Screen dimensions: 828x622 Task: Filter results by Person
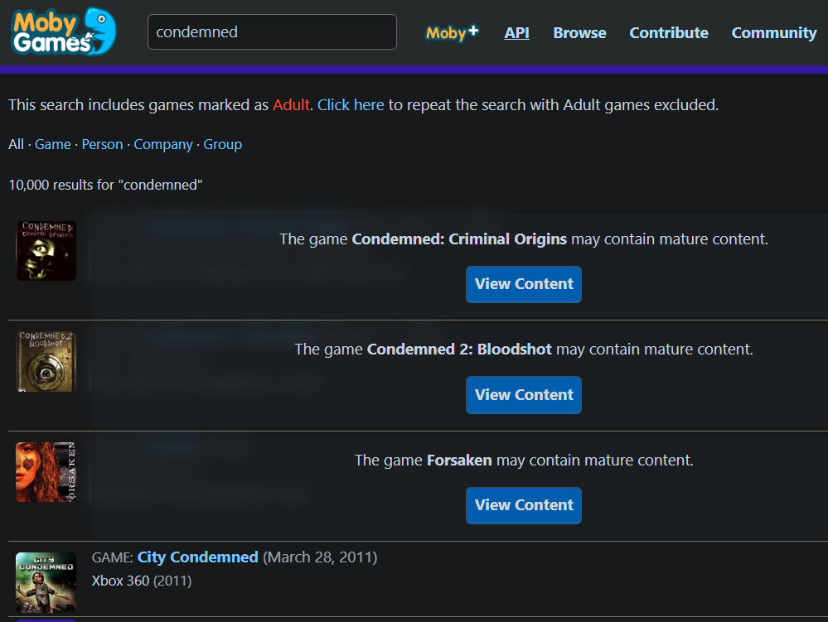(102, 144)
